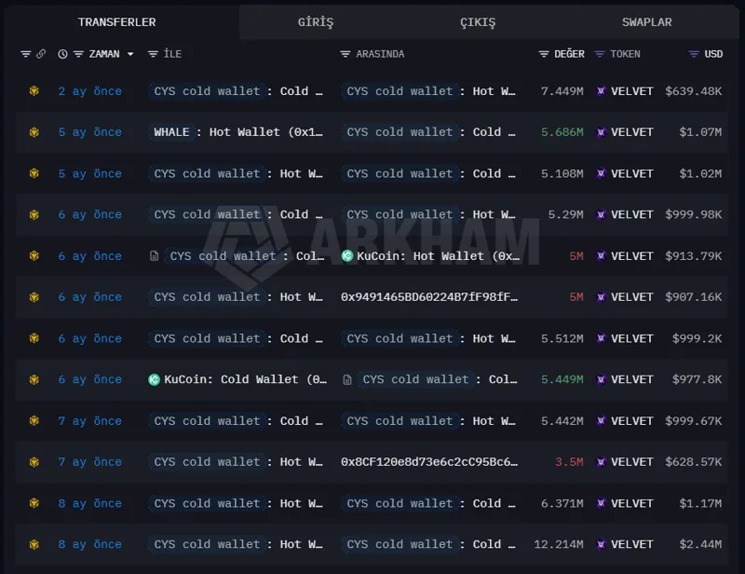745x574 pixels.
Task: Click the chain link icon in header
Action: coord(41,54)
